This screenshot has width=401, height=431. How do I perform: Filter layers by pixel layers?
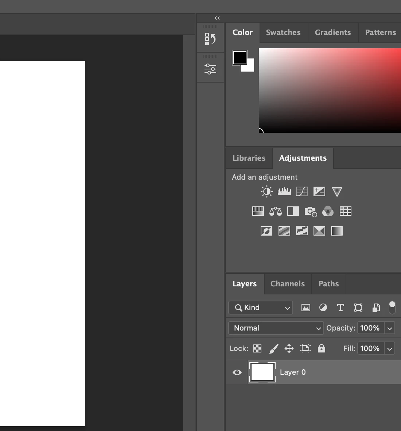click(305, 308)
